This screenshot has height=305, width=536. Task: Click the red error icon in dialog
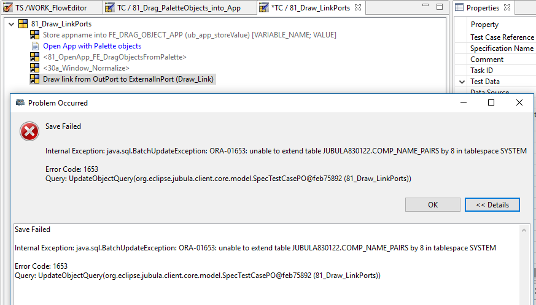click(x=29, y=131)
